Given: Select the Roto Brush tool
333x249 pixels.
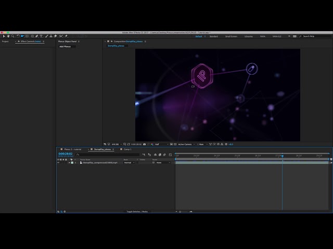Looking at the screenshot, I should tap(61, 36).
